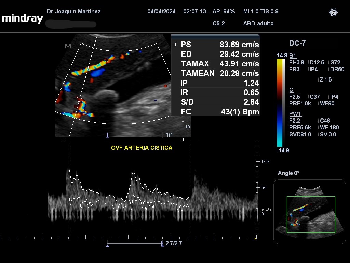Viewport: 350px width, 263px height.
Task: Click the 14.9 color scale maximum
Action: click(282, 55)
